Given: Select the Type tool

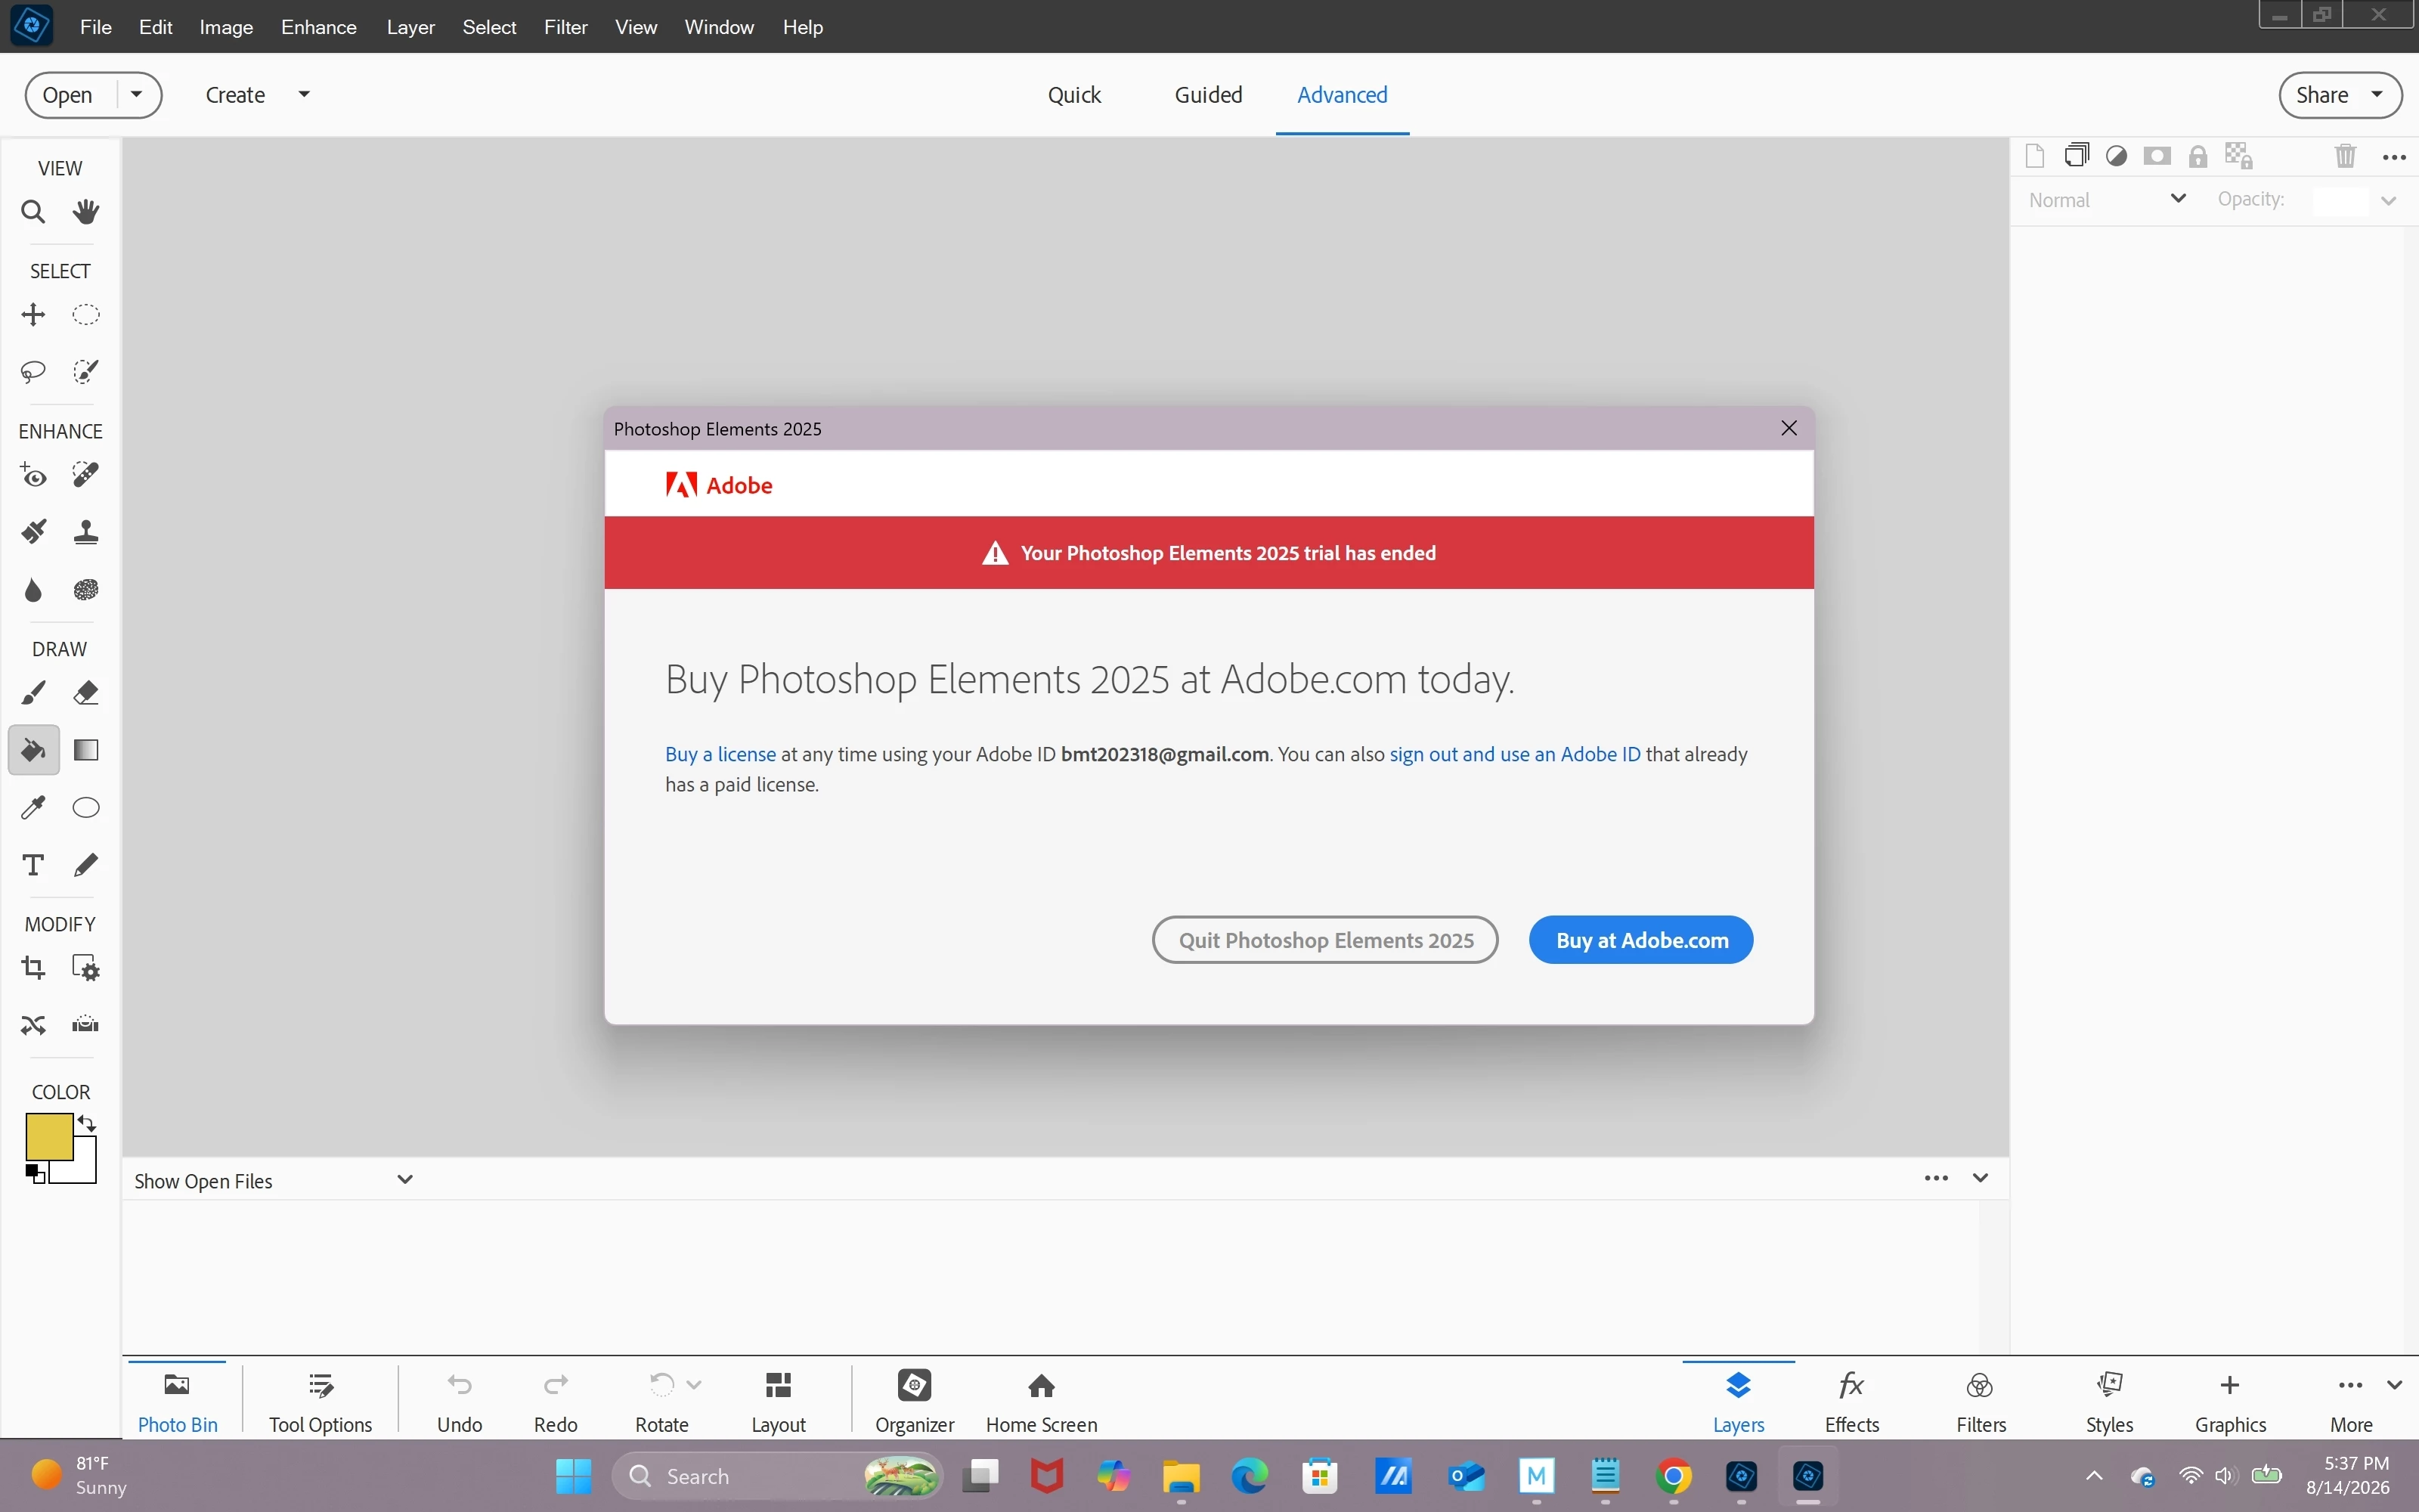Looking at the screenshot, I should pyautogui.click(x=33, y=865).
